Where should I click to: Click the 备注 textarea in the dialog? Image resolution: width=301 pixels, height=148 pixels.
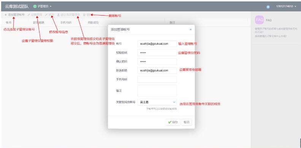157,91
